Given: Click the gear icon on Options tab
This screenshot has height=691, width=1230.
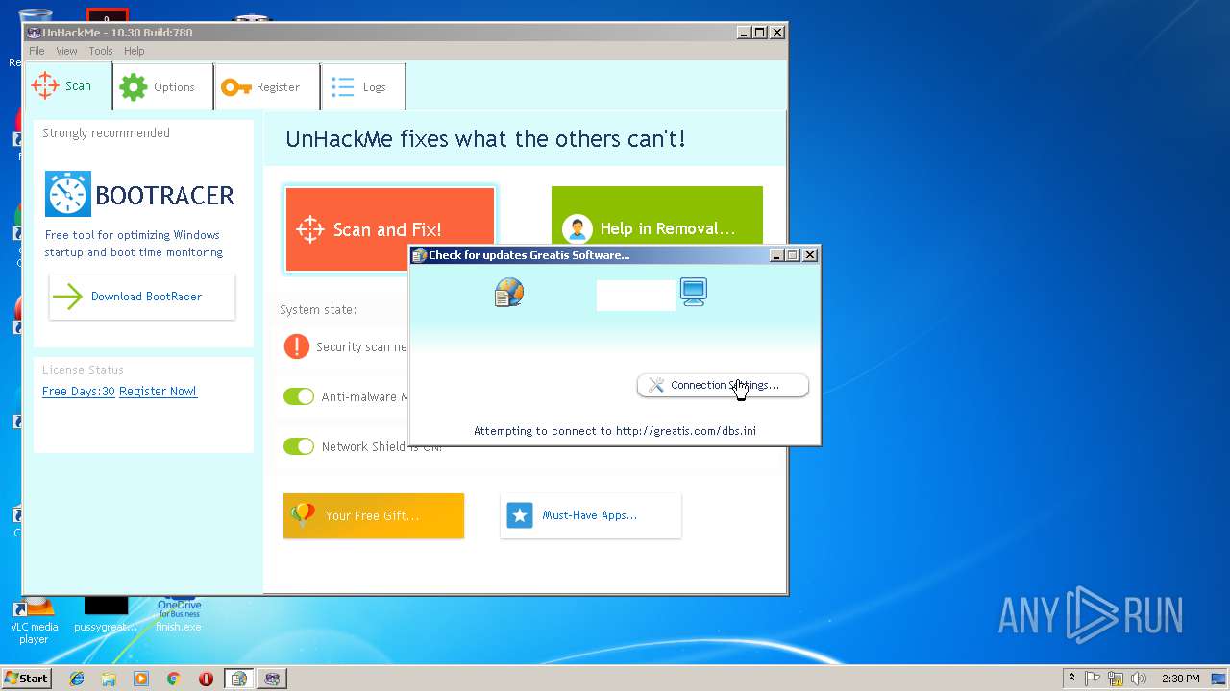Looking at the screenshot, I should (x=134, y=87).
